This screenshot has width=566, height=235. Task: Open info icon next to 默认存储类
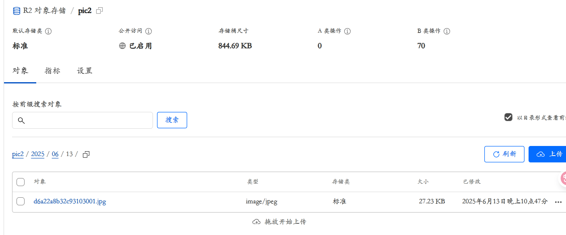point(48,31)
